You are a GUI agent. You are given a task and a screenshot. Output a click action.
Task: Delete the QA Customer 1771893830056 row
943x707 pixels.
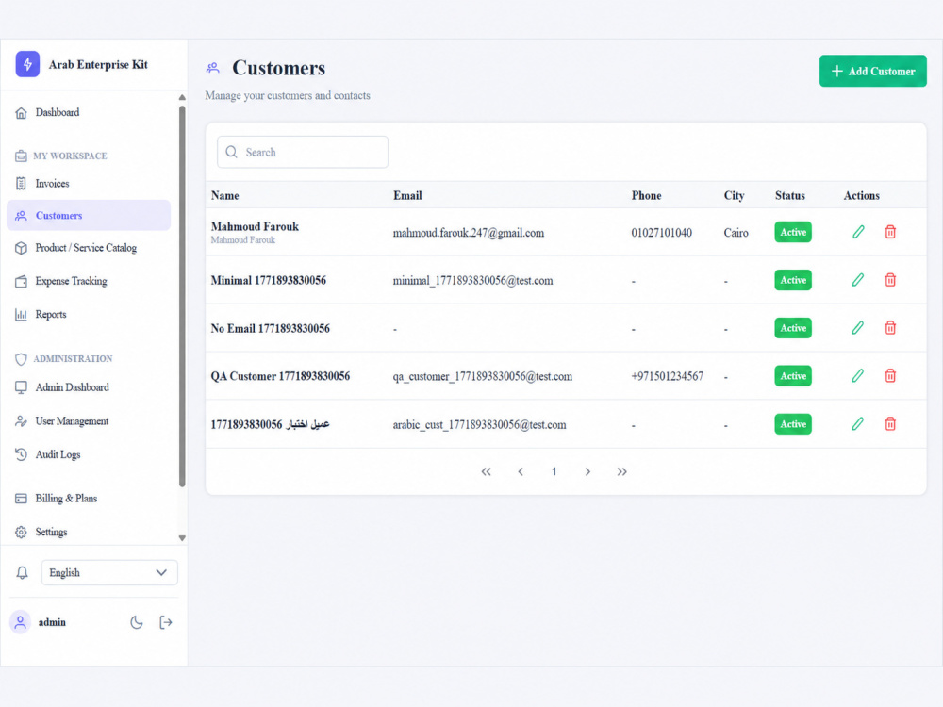click(x=890, y=376)
